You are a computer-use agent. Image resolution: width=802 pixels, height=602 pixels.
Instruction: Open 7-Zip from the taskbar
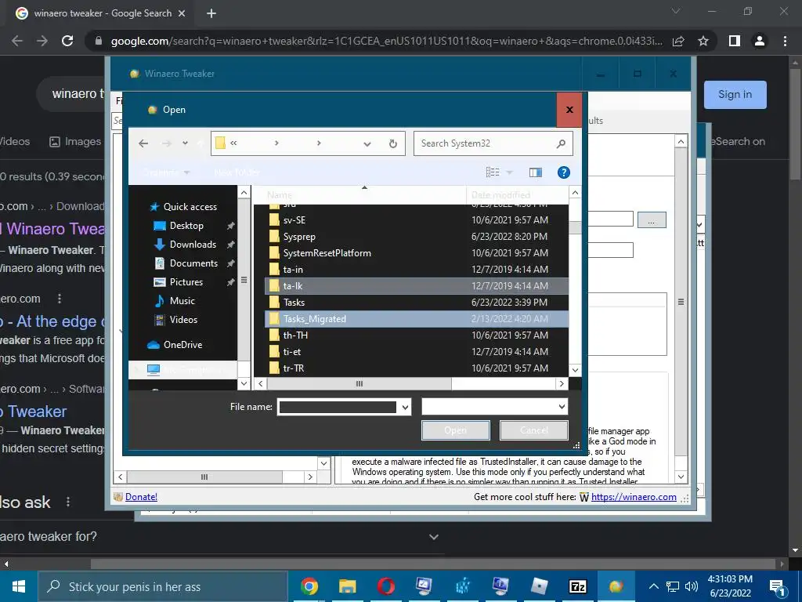578,586
